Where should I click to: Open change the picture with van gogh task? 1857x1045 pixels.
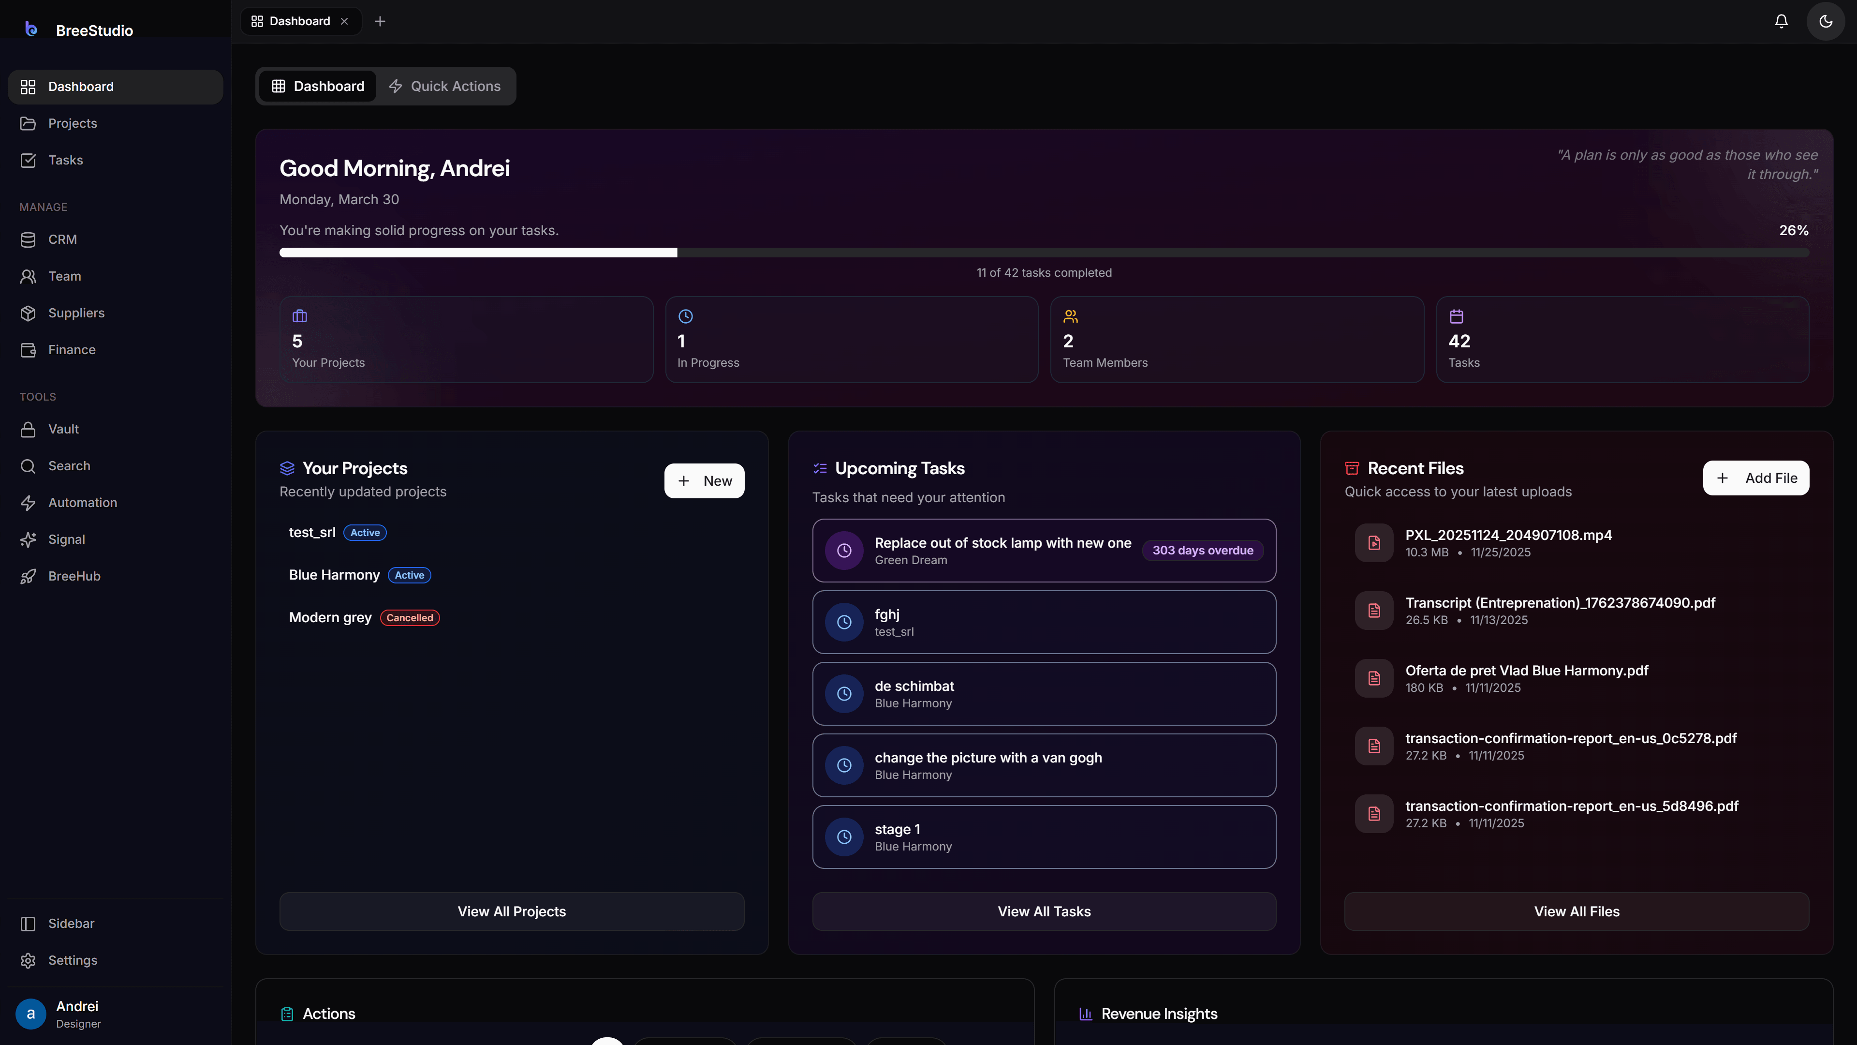[x=1044, y=765]
